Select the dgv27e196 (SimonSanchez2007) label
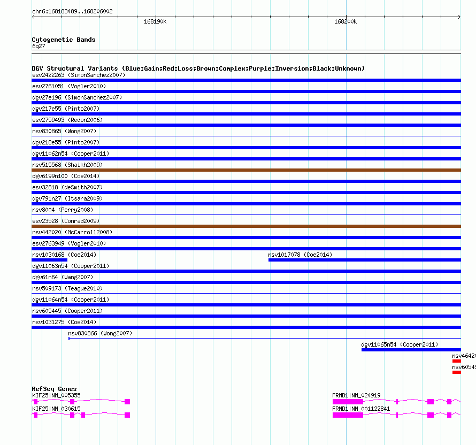This screenshot has width=476, height=445. (77, 97)
